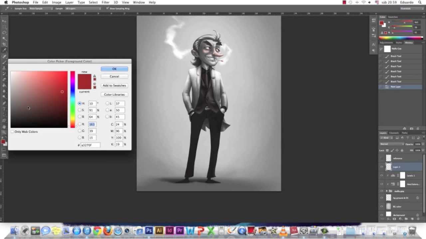Select the Crop tool
The image size is (426, 239).
(4, 44)
